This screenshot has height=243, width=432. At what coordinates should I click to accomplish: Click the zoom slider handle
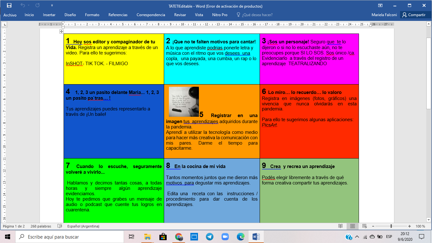pyautogui.click(x=391, y=226)
